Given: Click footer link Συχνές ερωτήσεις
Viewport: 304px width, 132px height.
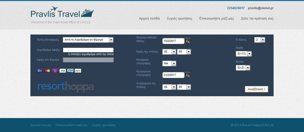Looking at the screenshot, I should click(x=104, y=125).
